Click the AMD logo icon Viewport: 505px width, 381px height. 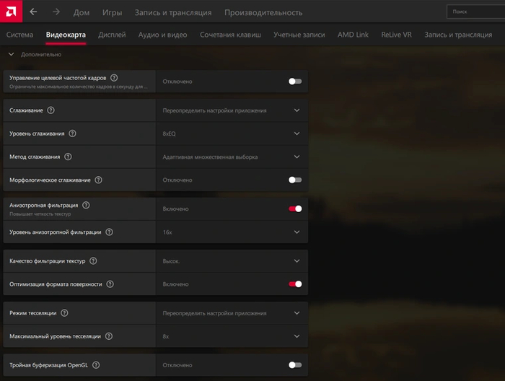coord(11,12)
